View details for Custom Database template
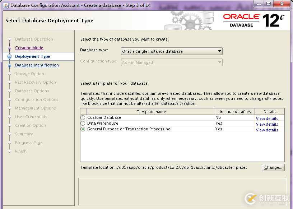The height and width of the screenshot is (209, 293). [267, 119]
